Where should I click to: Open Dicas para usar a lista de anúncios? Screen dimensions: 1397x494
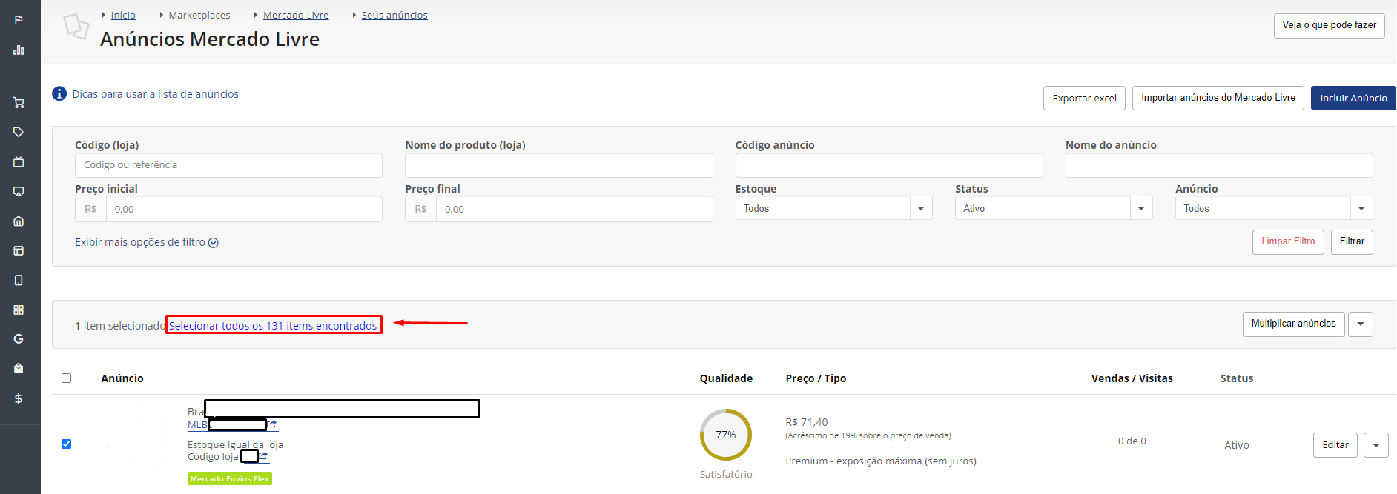[156, 94]
